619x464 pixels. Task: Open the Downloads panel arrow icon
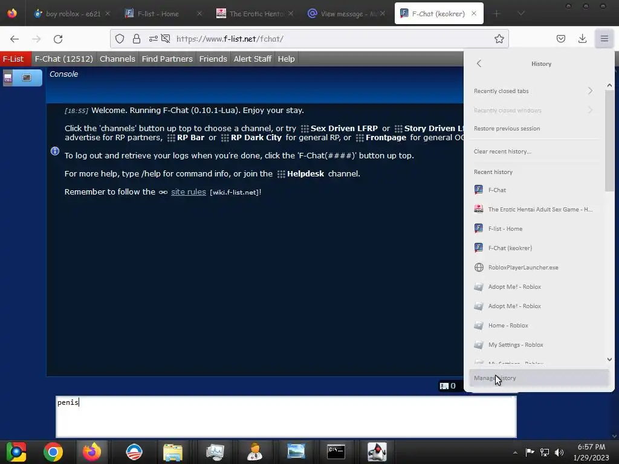(582, 39)
